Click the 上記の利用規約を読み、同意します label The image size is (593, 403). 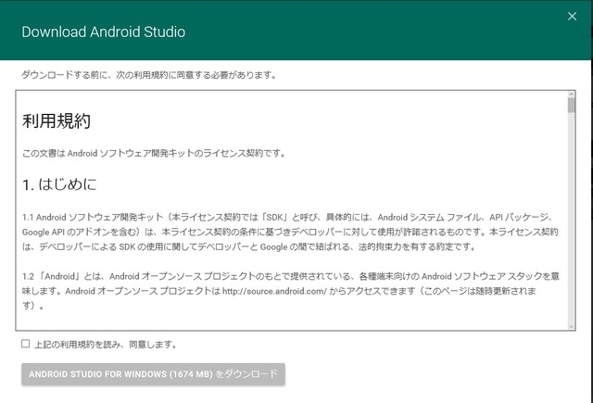click(106, 345)
